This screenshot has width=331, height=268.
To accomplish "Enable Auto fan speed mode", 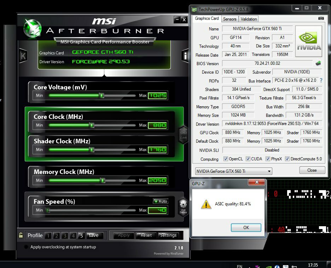I will click(161, 201).
